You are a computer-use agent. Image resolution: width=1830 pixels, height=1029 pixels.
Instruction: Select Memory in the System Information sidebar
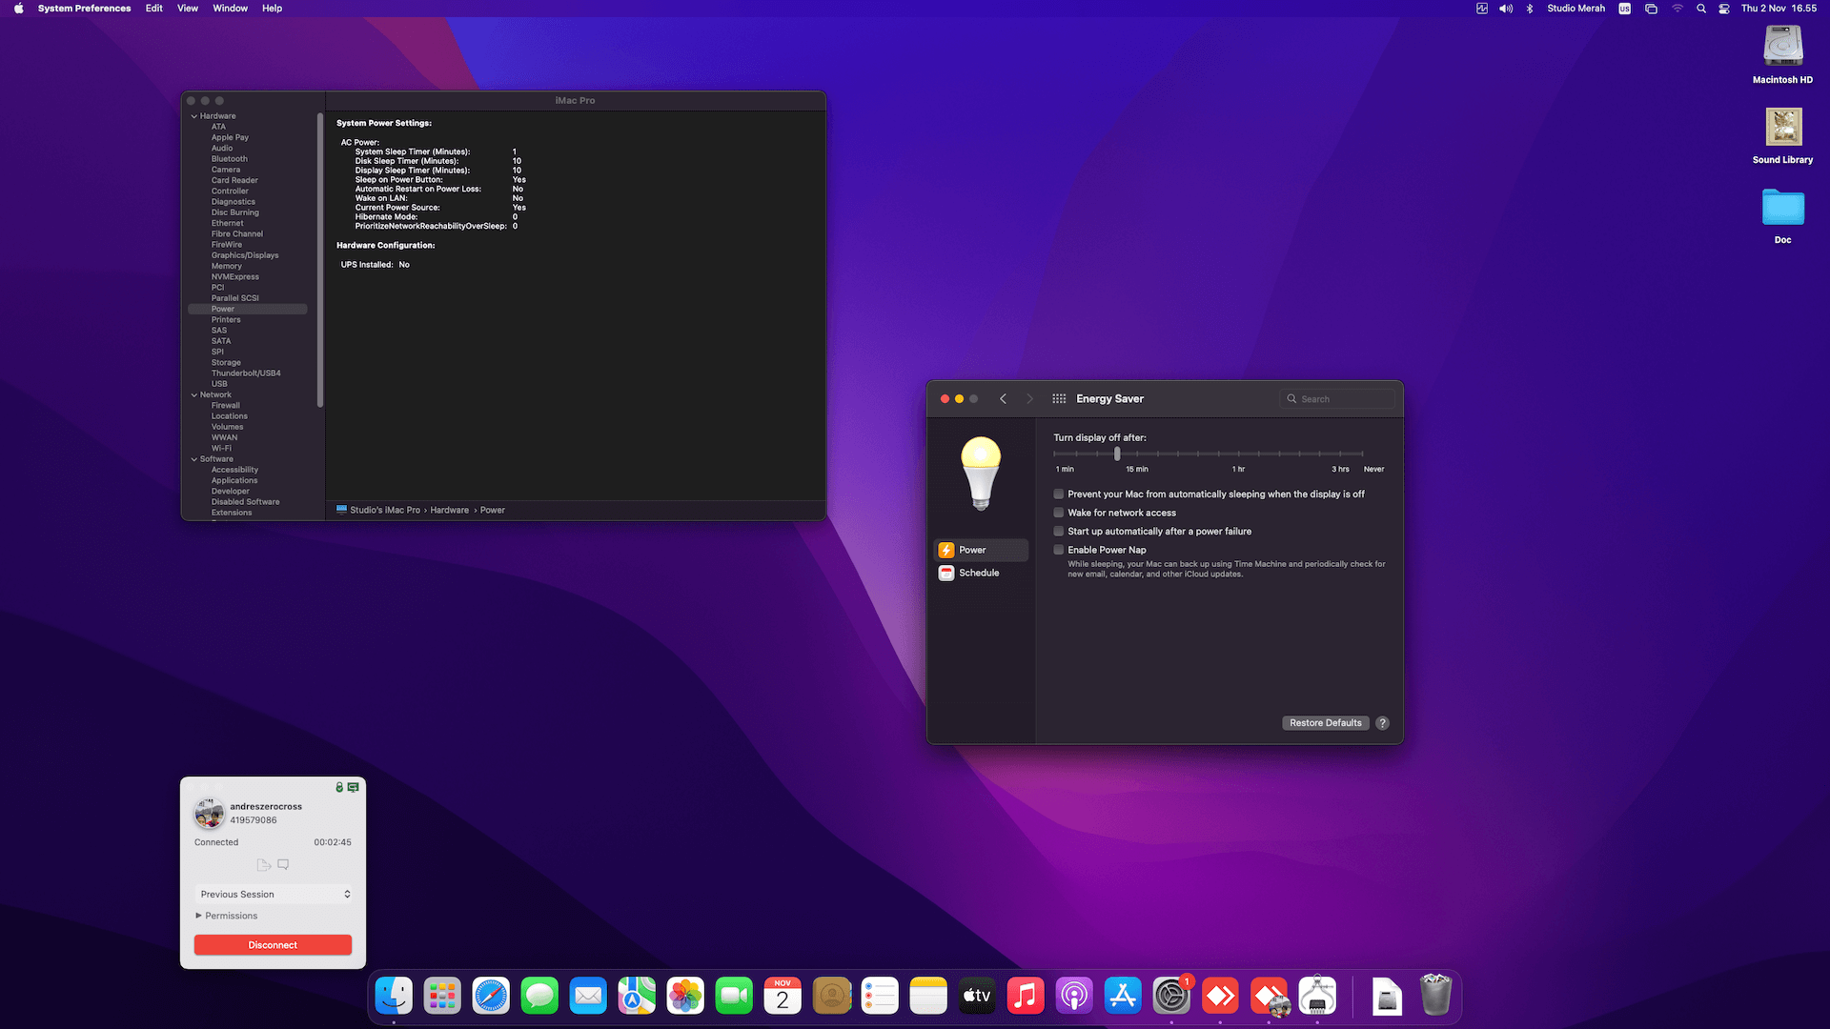pos(227,267)
